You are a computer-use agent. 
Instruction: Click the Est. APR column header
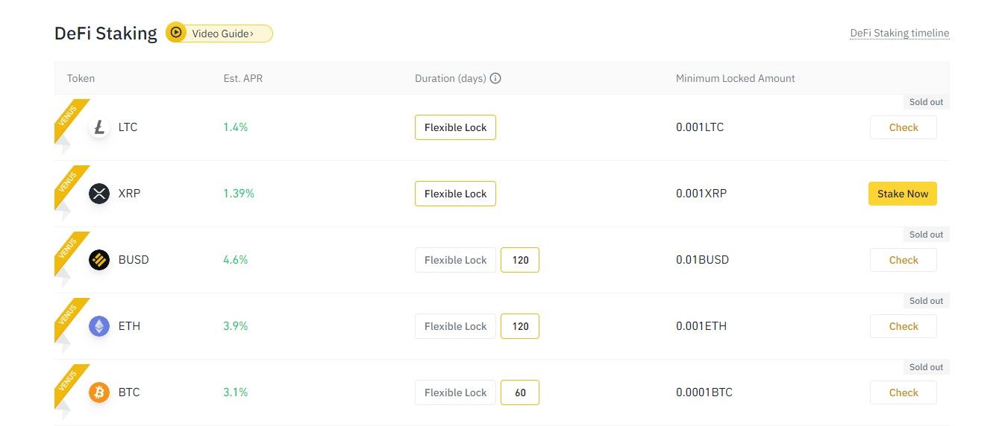tap(242, 78)
